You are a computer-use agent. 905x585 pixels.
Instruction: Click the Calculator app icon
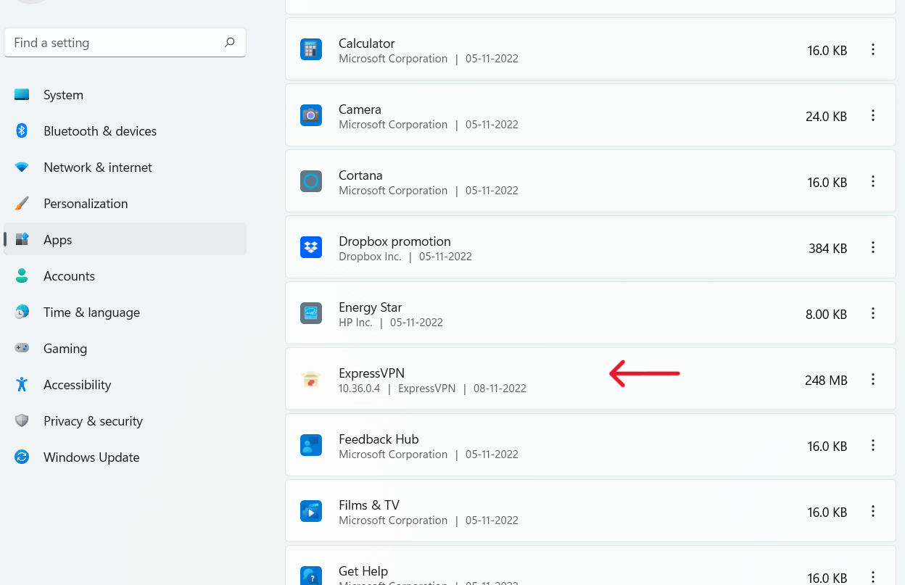point(311,50)
